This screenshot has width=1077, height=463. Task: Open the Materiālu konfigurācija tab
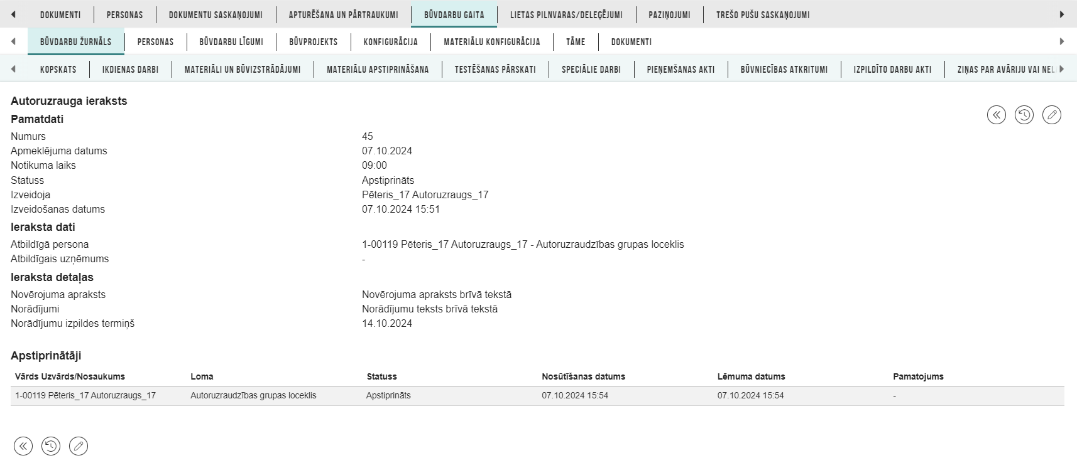pyautogui.click(x=492, y=41)
